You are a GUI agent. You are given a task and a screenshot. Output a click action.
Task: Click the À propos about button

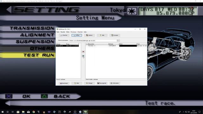click(115, 35)
